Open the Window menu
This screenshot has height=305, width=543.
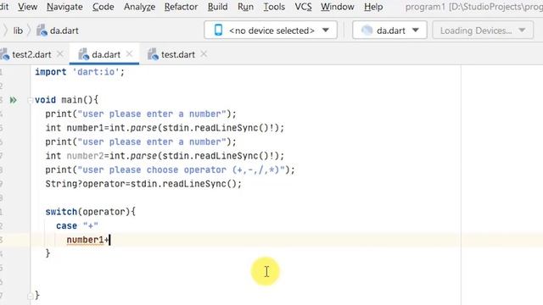tap(337, 7)
